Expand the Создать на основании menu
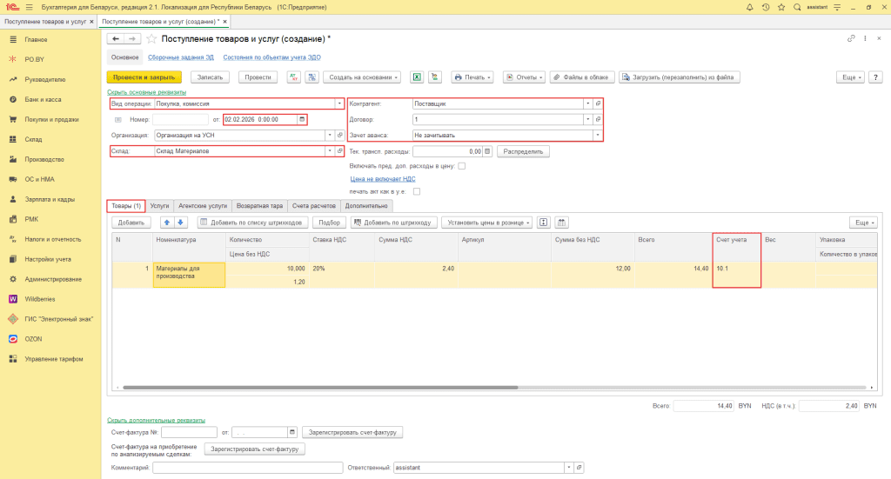The image size is (891, 479). tap(362, 77)
